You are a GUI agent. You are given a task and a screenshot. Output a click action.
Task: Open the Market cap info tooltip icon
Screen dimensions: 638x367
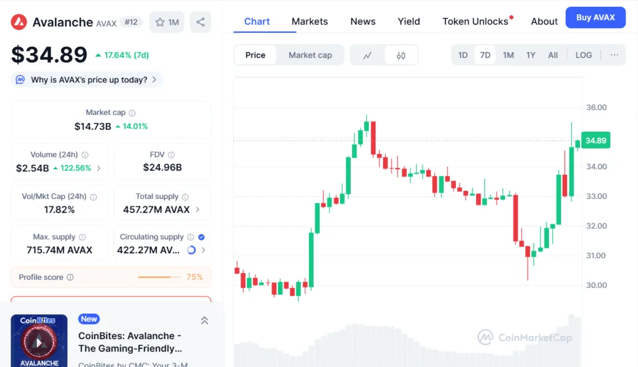click(x=131, y=113)
